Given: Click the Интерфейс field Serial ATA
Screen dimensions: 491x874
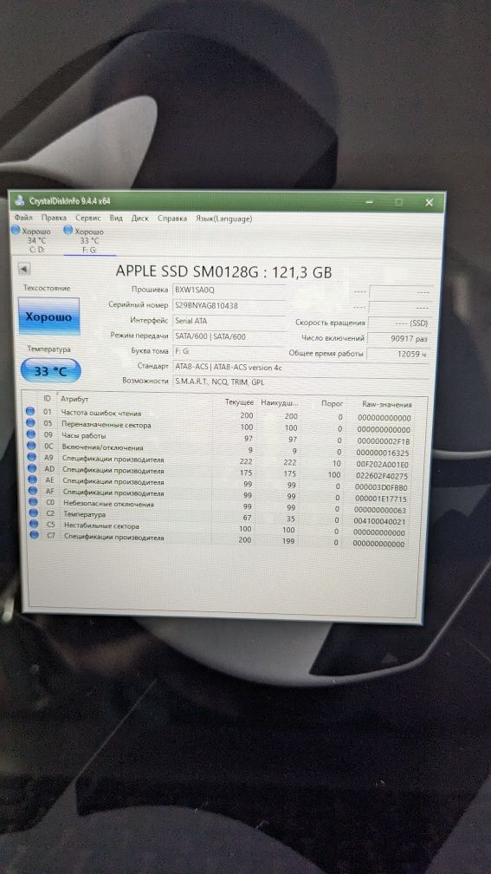Looking at the screenshot, I should (229, 321).
